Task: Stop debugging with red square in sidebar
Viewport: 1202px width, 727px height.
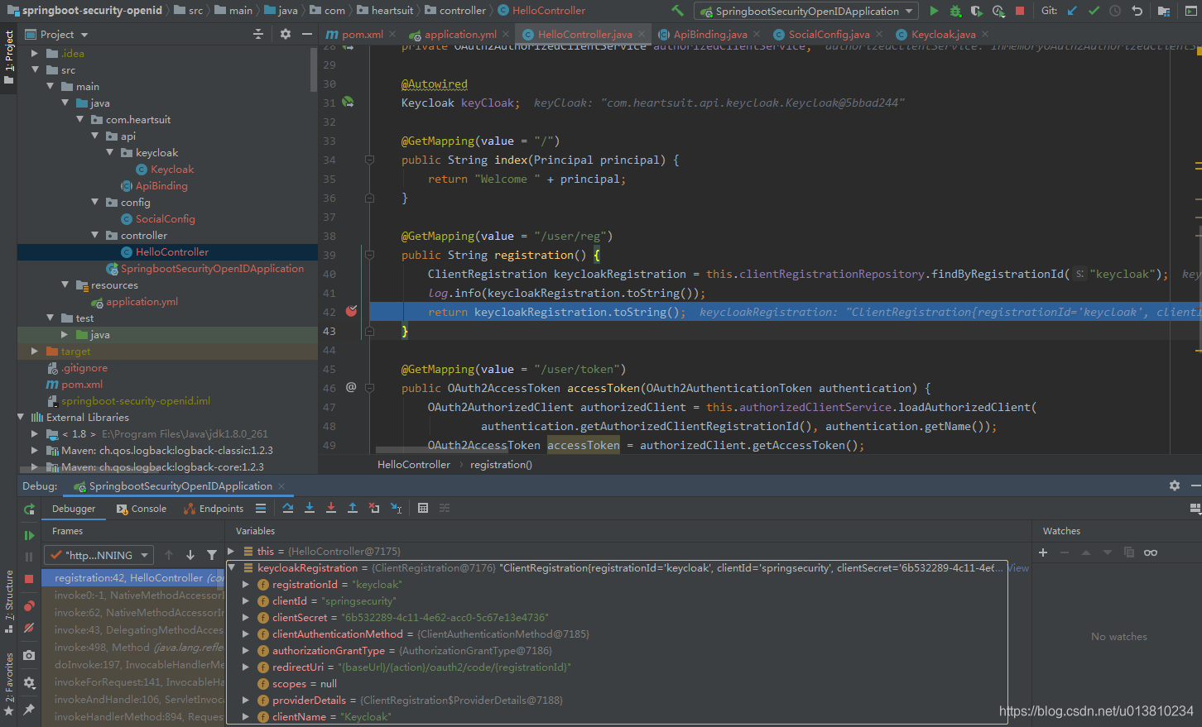Action: coord(29,579)
